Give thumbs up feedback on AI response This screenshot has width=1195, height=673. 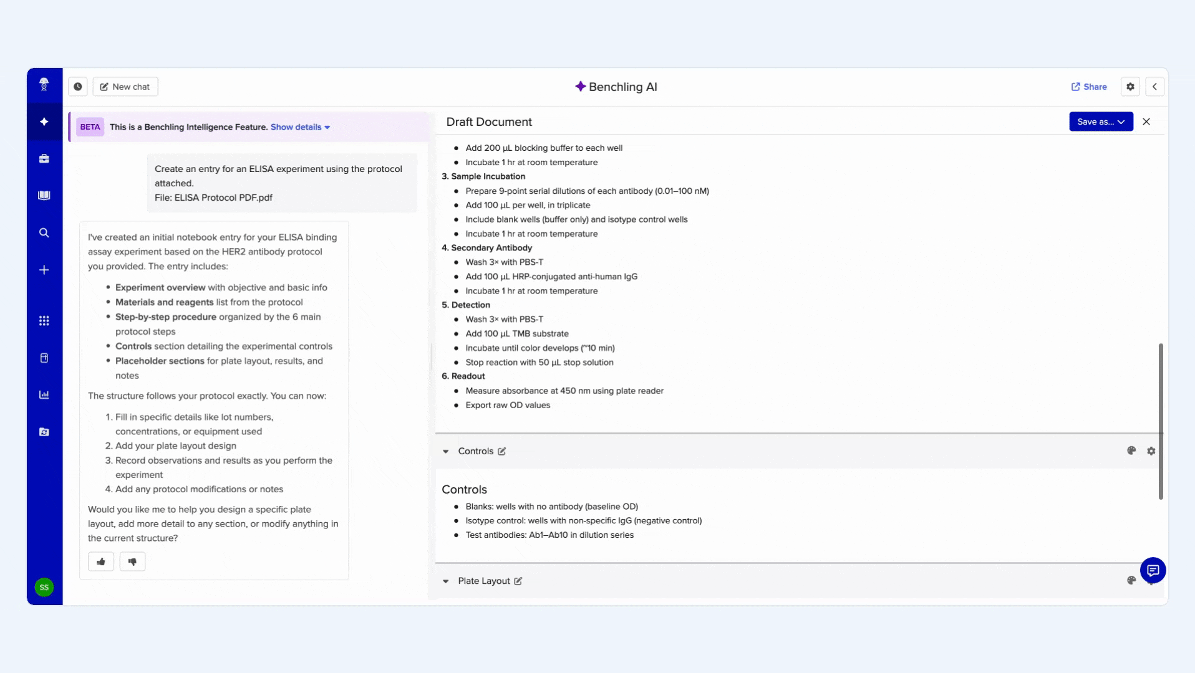click(x=100, y=561)
